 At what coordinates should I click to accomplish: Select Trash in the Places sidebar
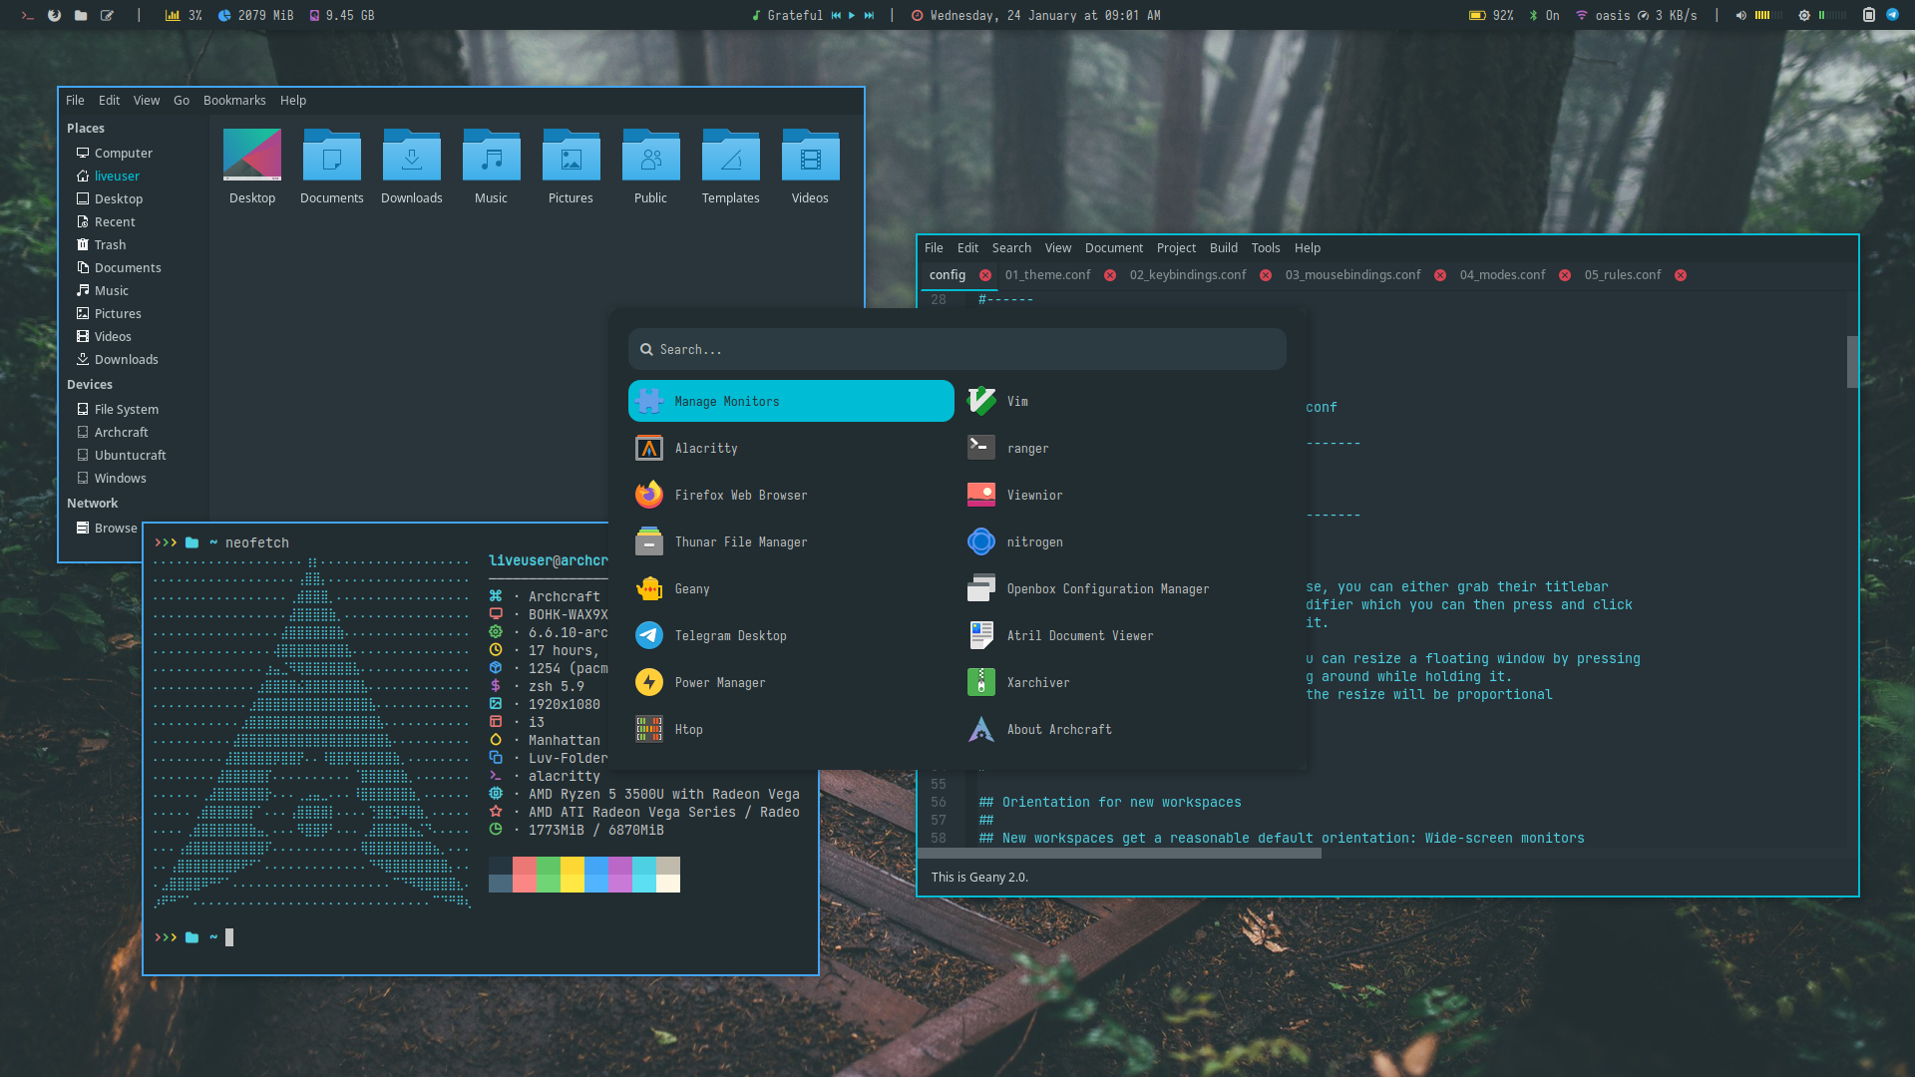pyautogui.click(x=110, y=245)
